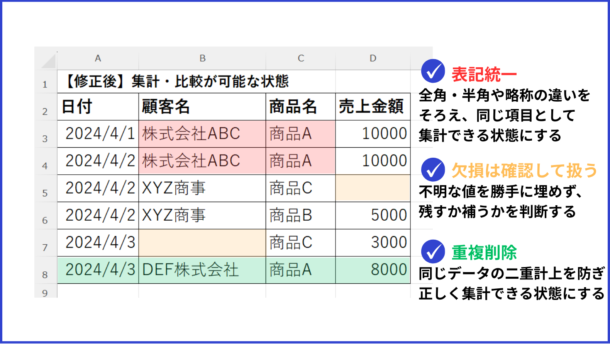Click 商品A cell in row 8
610x344 pixels.
(x=301, y=270)
